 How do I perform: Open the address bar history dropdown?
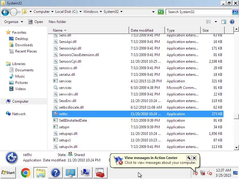pyautogui.click(x=153, y=12)
